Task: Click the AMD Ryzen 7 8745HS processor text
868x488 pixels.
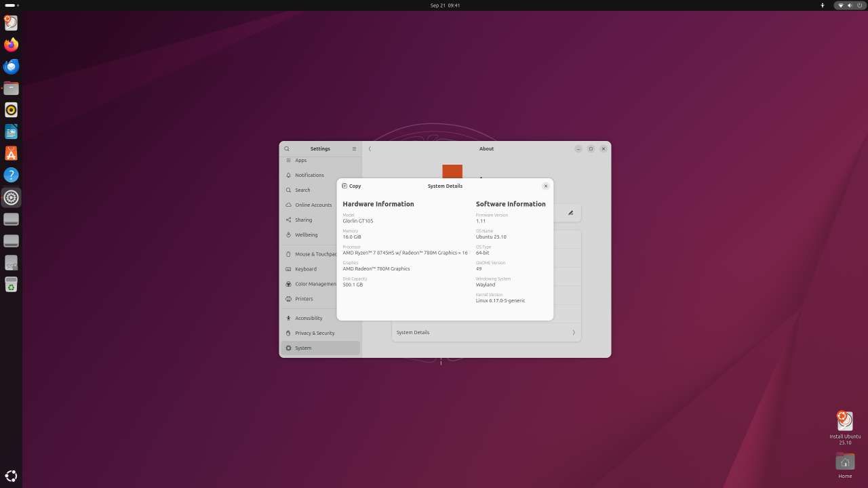Action: pyautogui.click(x=405, y=253)
